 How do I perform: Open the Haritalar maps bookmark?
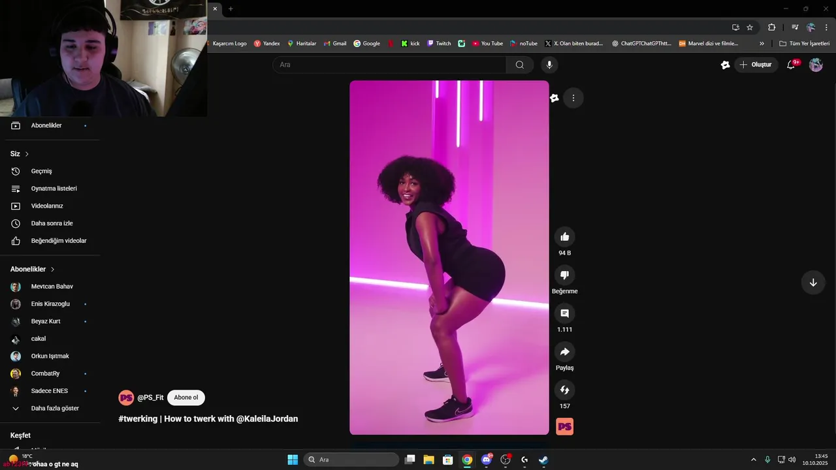tap(302, 44)
